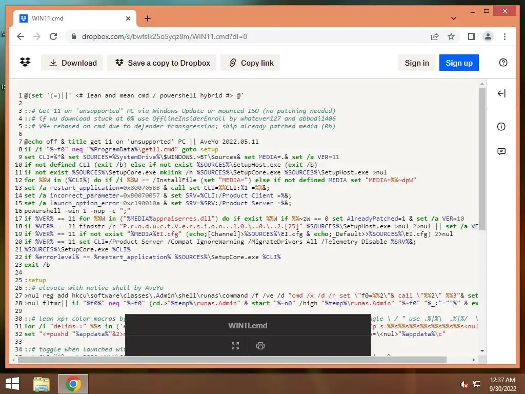
Task: Collapse the right sidebar with arrow icon
Action: [x=501, y=93]
